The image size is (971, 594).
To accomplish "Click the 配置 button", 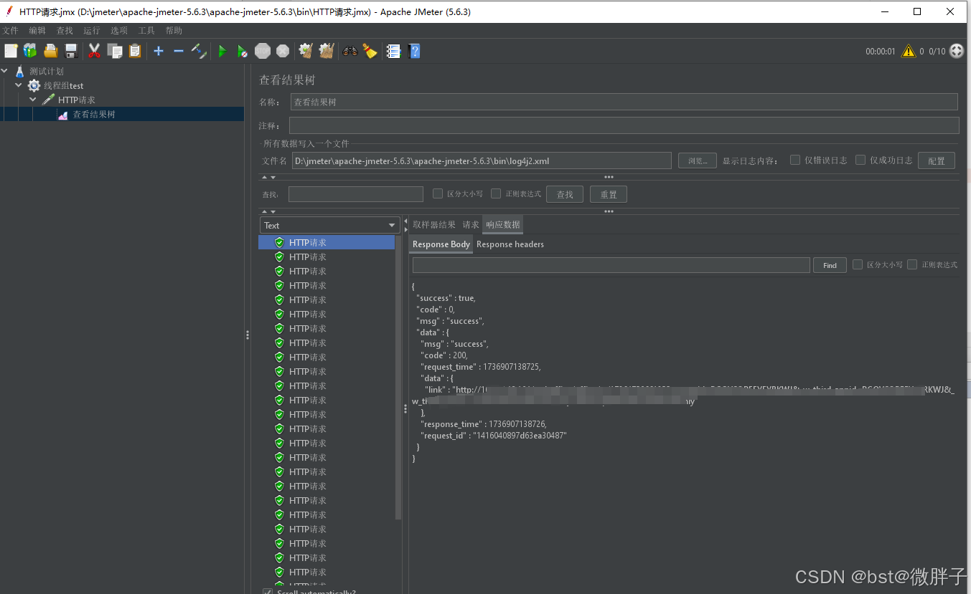I will click(937, 161).
